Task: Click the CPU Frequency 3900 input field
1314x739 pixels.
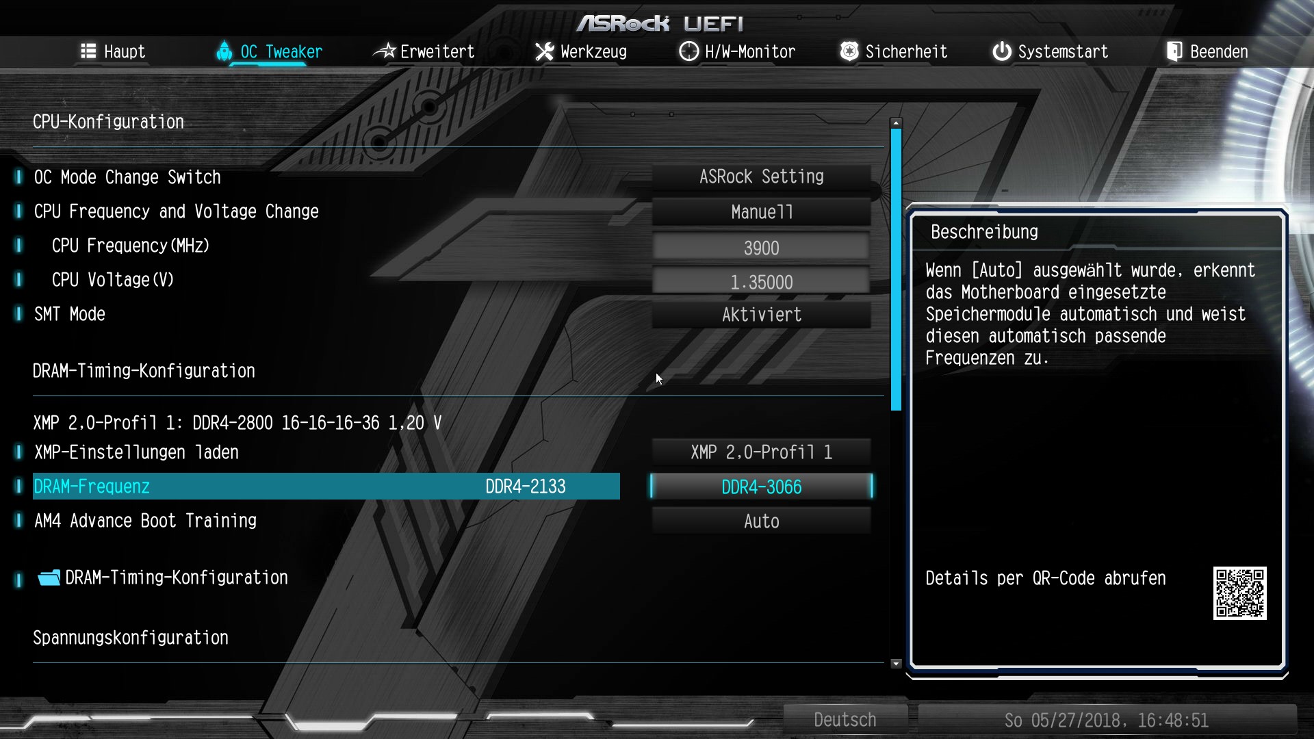Action: (x=761, y=248)
